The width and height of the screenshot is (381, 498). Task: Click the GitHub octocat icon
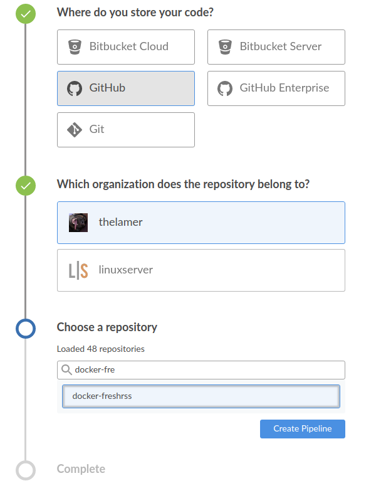coord(75,88)
